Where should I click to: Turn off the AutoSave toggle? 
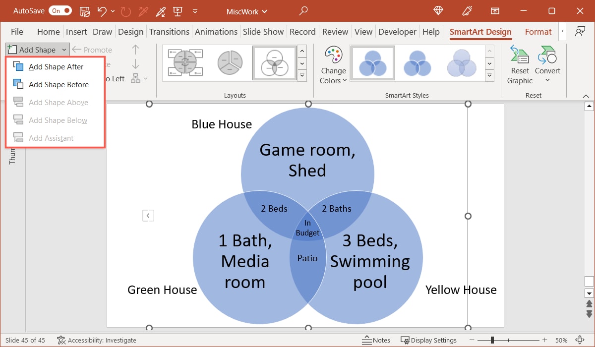[x=59, y=10]
